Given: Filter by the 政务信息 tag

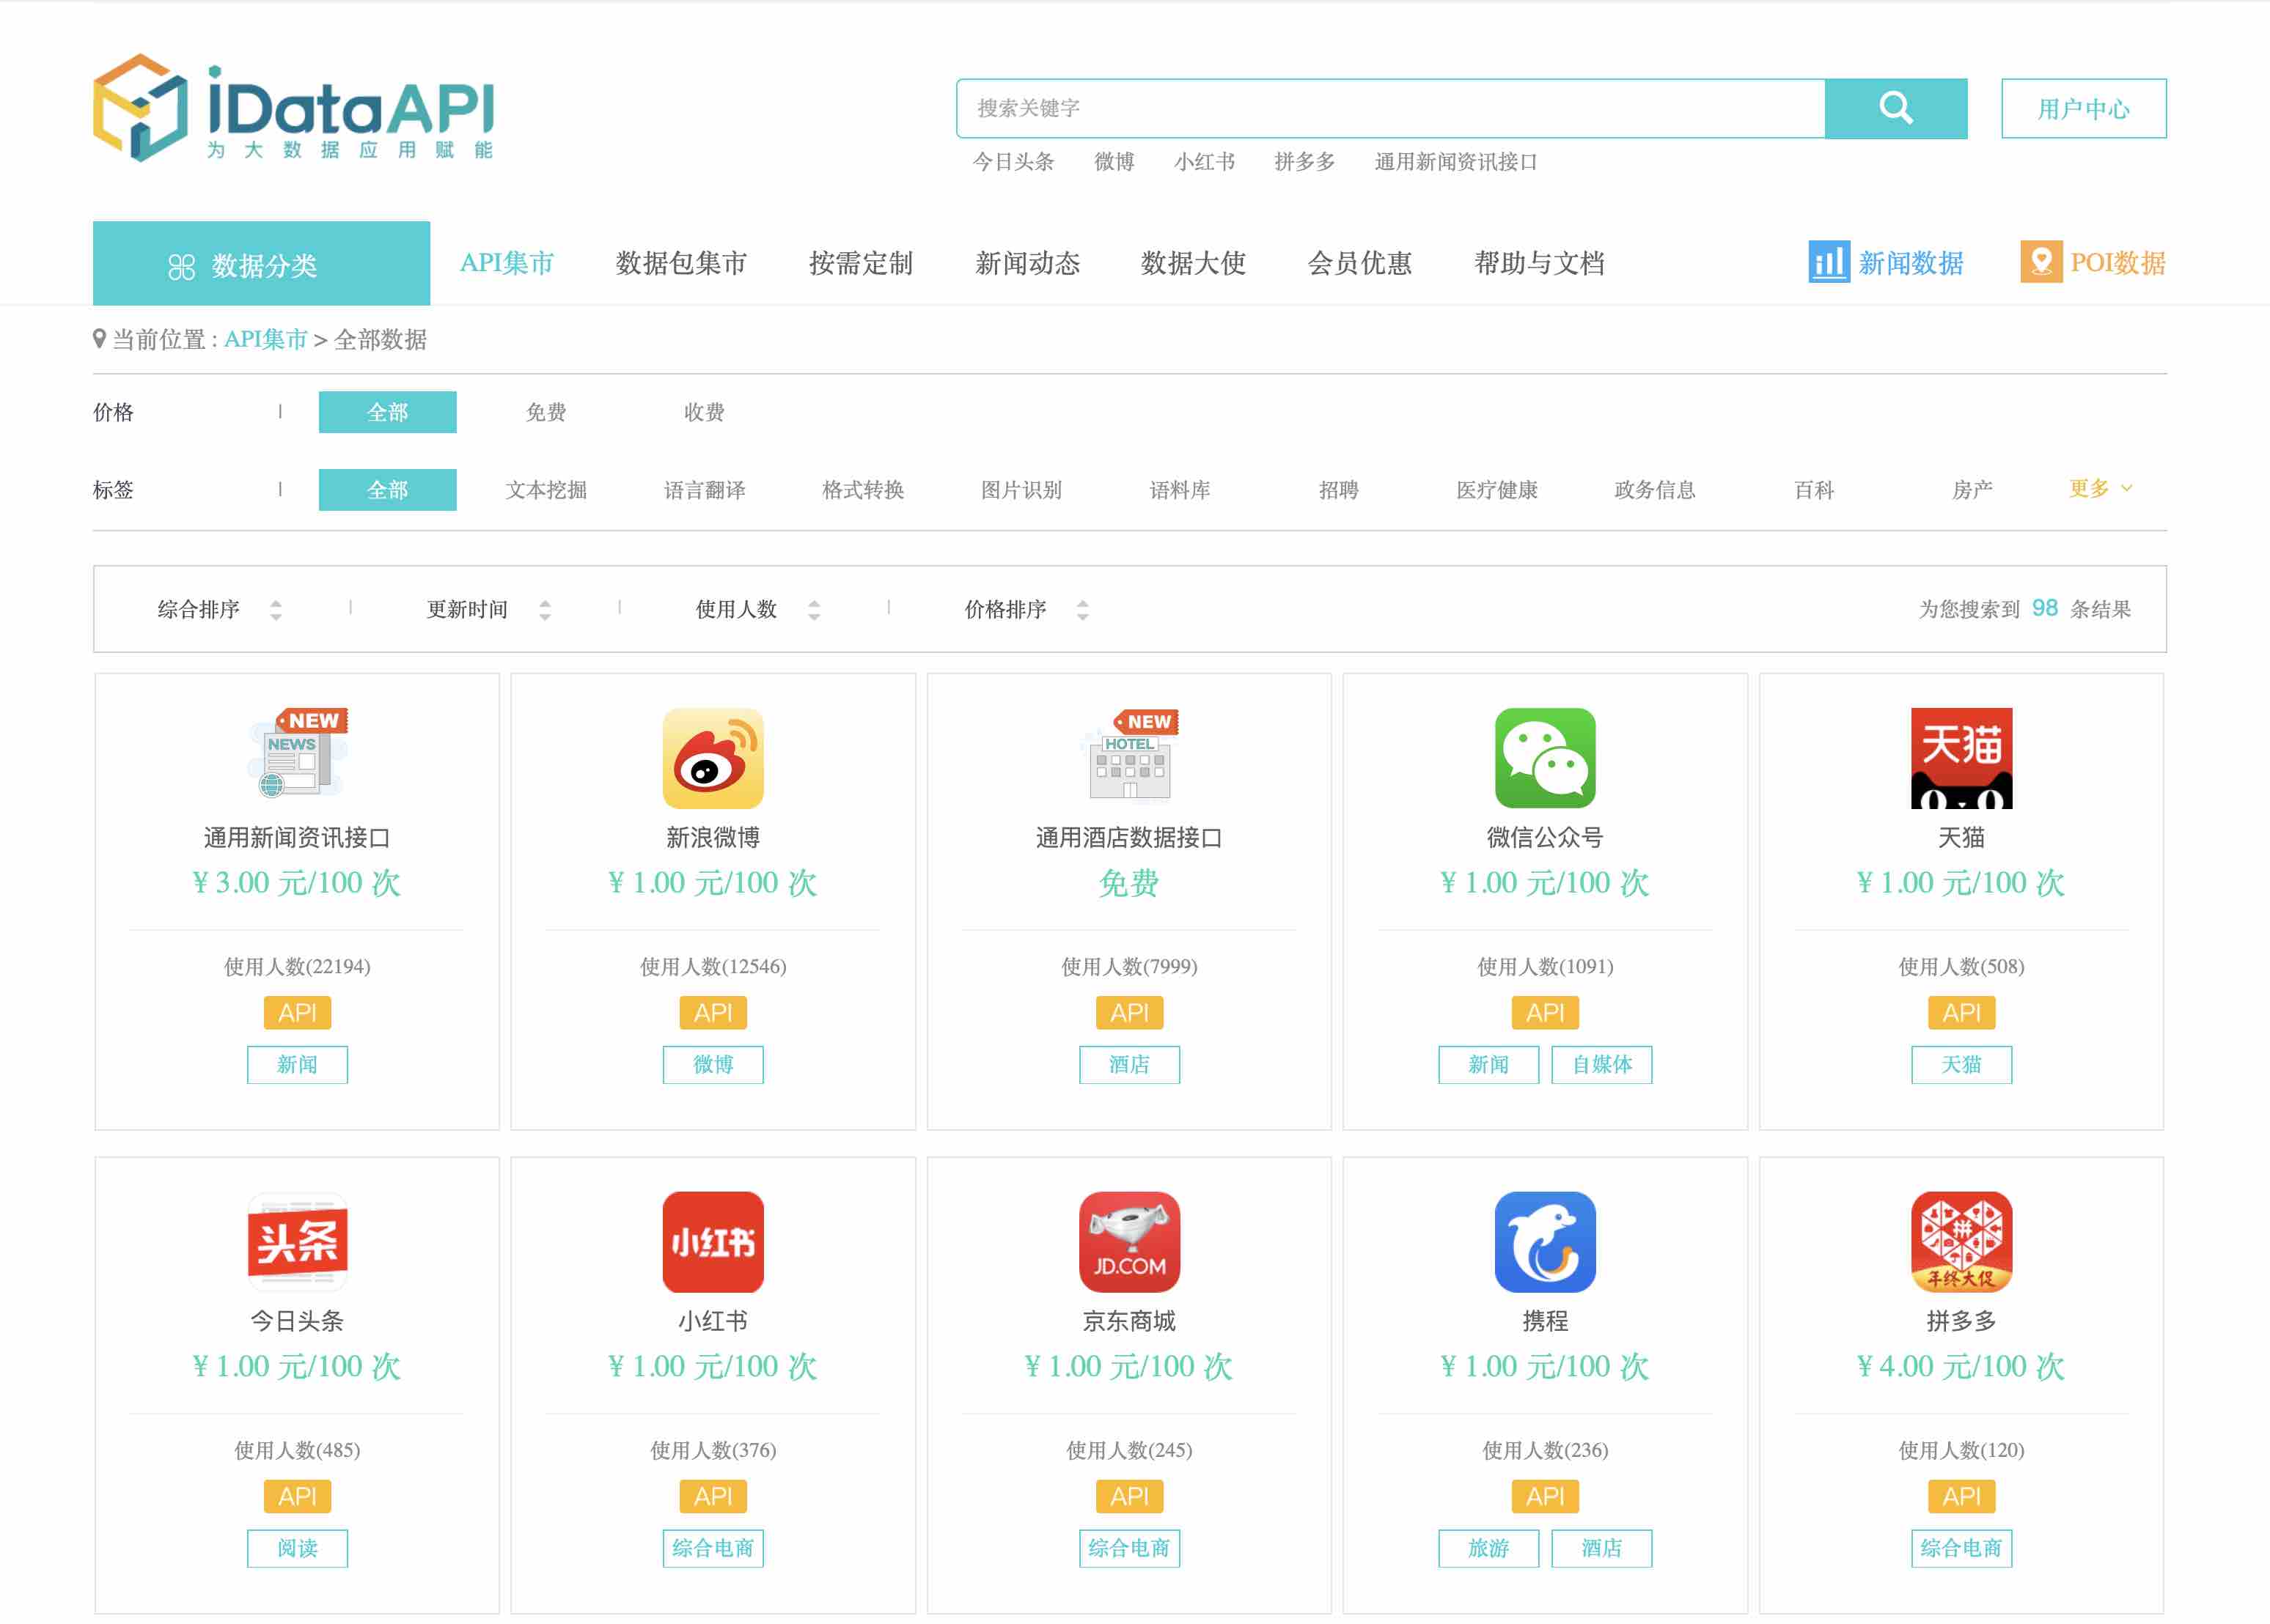Looking at the screenshot, I should 1655,490.
